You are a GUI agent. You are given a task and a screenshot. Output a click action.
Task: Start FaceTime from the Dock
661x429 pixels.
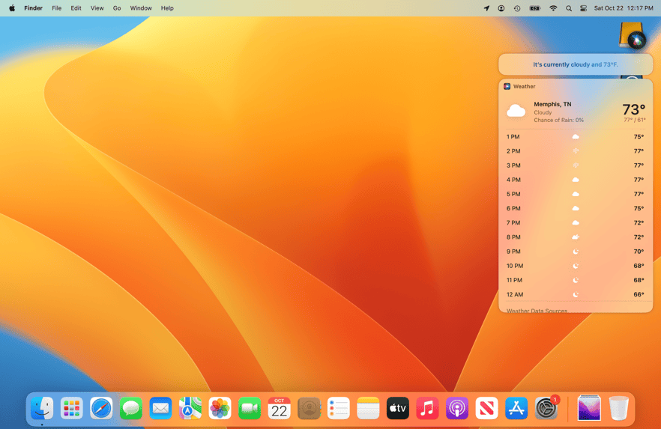tap(250, 408)
